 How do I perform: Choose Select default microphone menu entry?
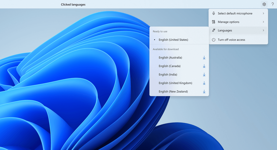(238, 13)
